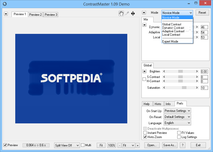Open the Mix panel arrow menu
The height and width of the screenshot is (152, 213).
[x=145, y=25]
